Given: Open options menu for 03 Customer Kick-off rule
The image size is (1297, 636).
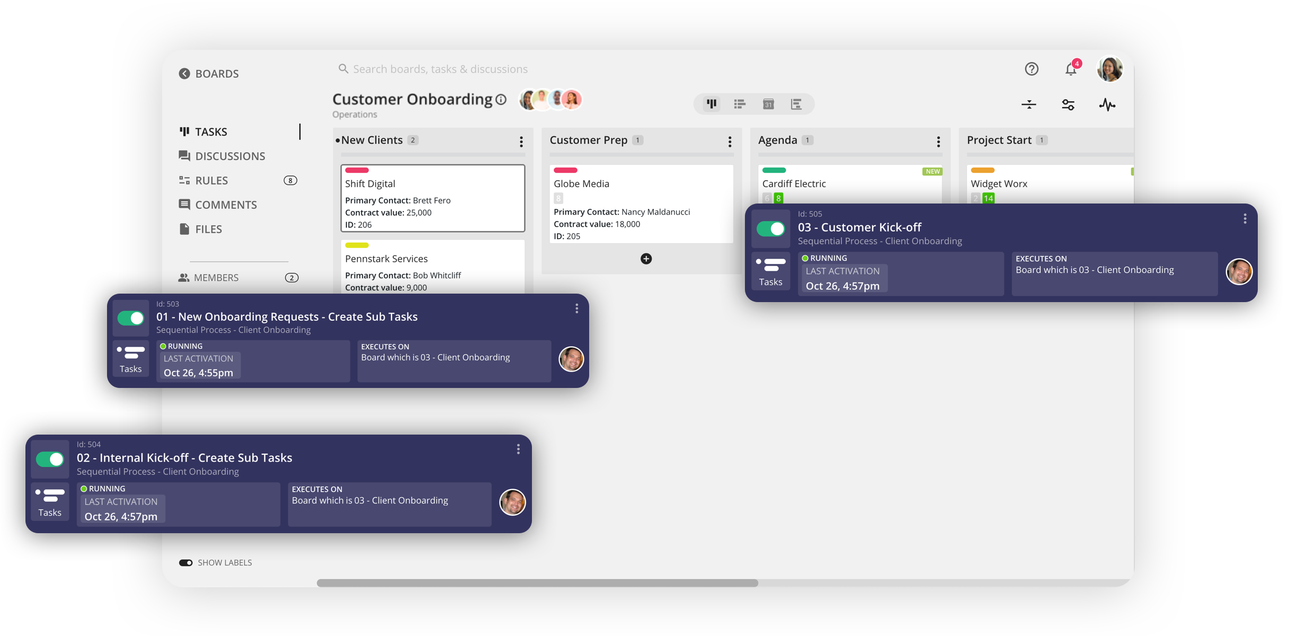Looking at the screenshot, I should pos(1245,218).
